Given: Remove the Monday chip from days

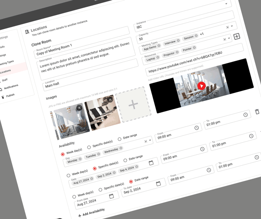Looking at the screenshot, I should click(80, 159).
